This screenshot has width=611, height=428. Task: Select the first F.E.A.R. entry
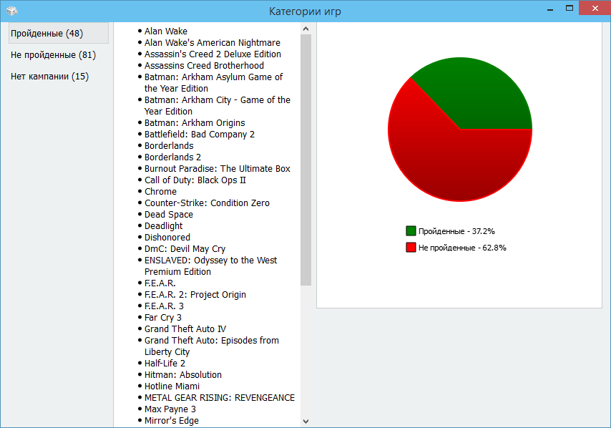click(x=160, y=283)
